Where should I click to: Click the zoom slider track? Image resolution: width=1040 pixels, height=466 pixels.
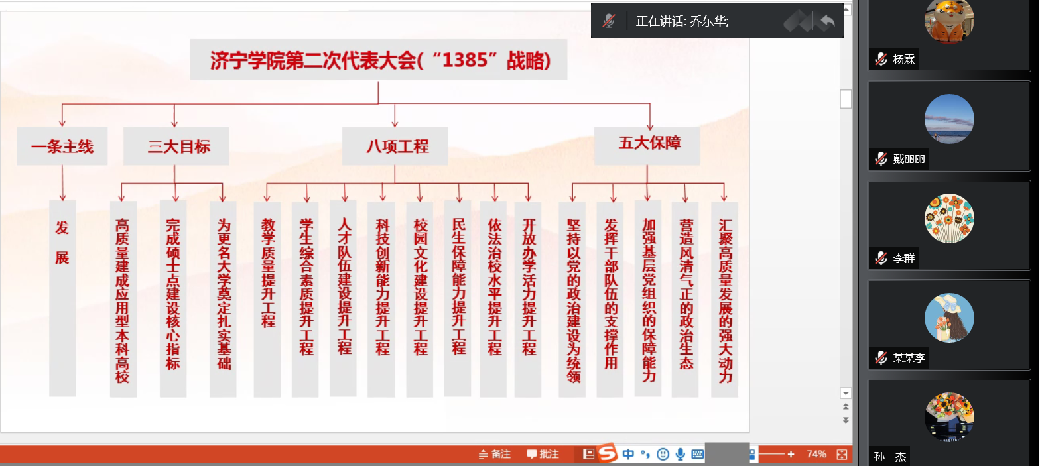point(773,454)
